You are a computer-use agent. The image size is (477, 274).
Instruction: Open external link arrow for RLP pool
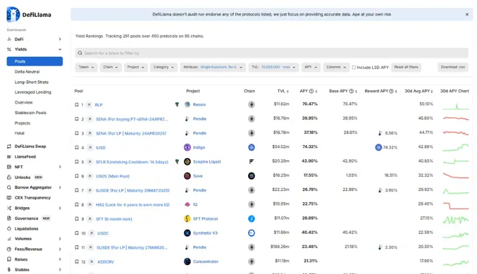[89, 104]
